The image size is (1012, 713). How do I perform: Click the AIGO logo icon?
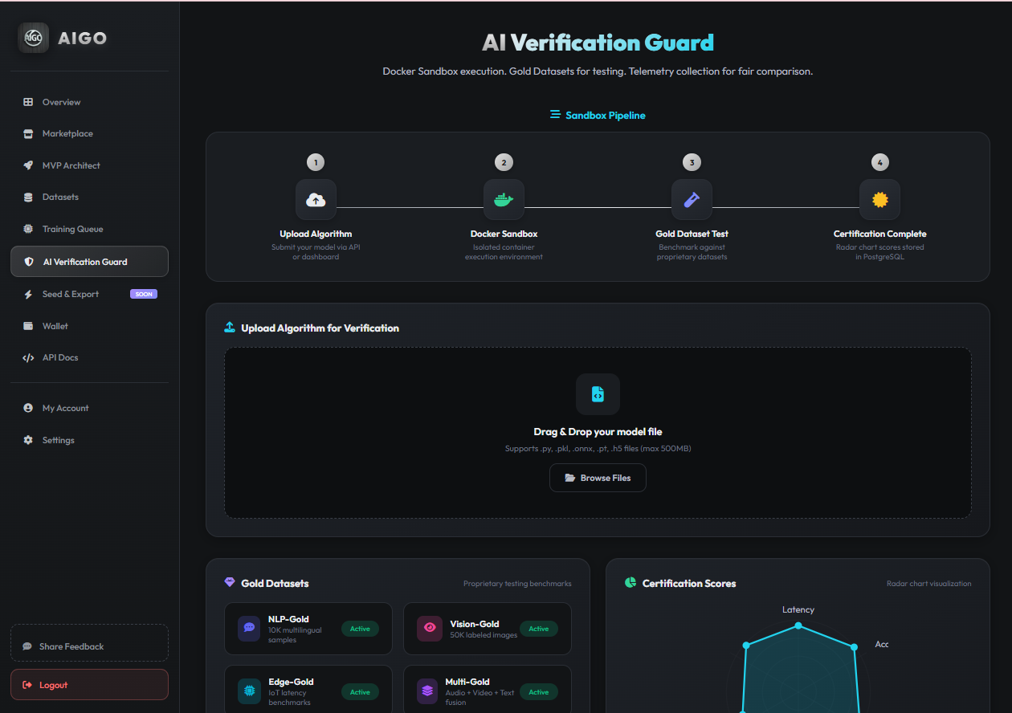pos(34,38)
